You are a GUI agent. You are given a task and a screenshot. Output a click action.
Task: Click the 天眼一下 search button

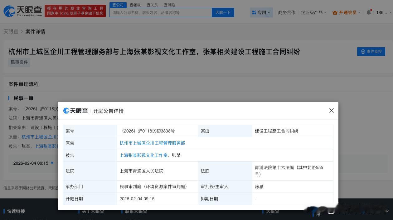pyautogui.click(x=223, y=12)
